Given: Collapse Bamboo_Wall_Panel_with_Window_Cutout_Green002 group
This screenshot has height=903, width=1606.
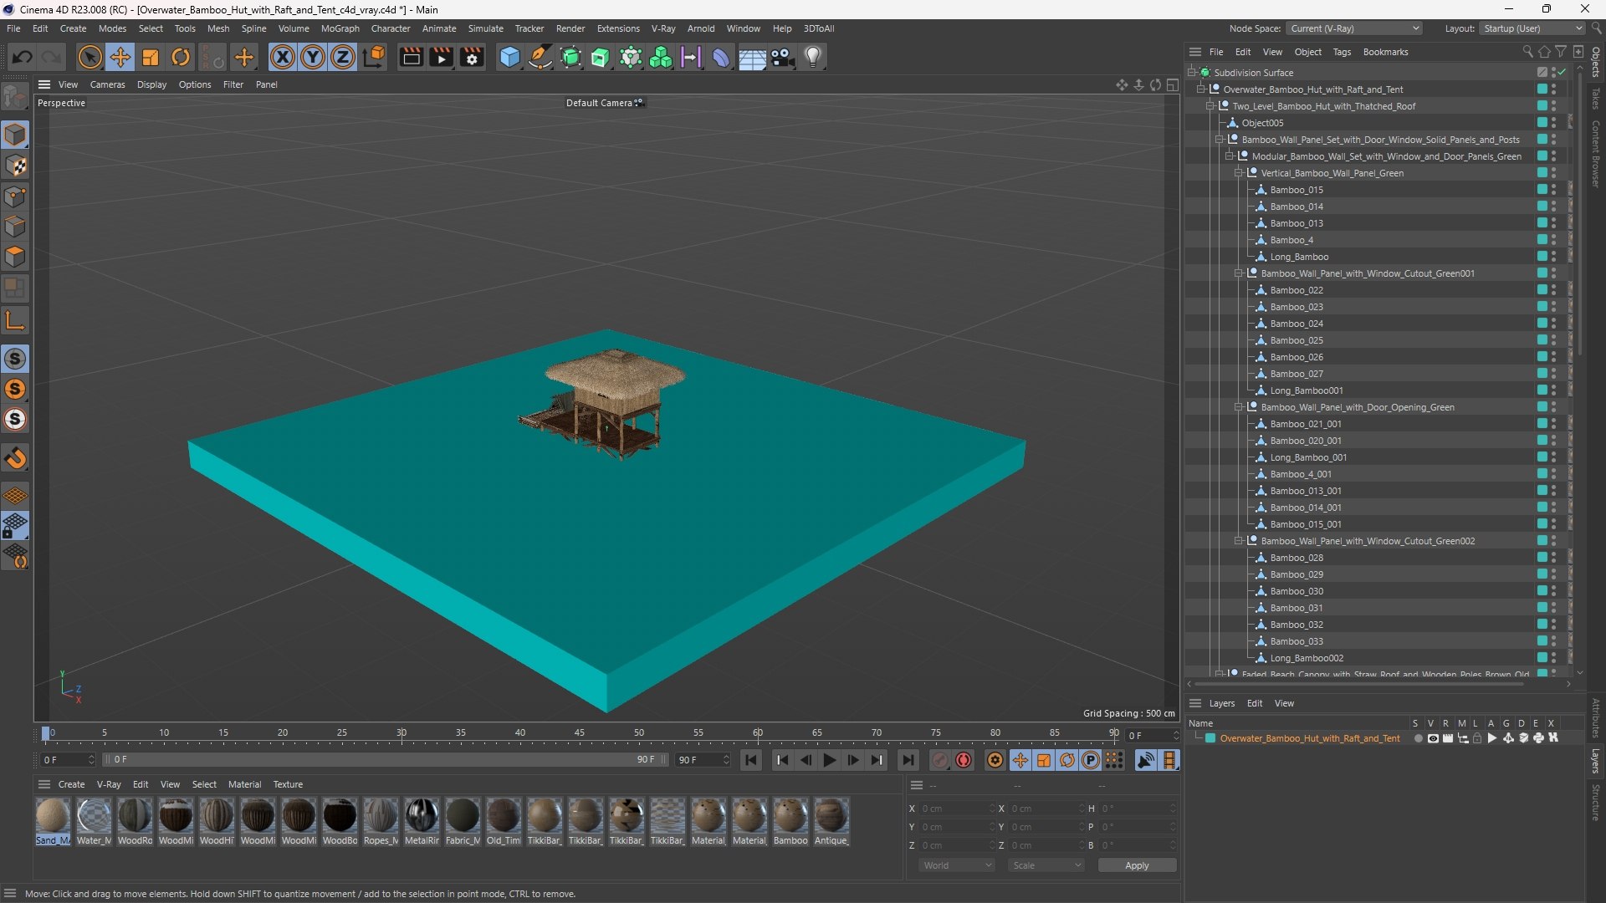Looking at the screenshot, I should [1238, 541].
